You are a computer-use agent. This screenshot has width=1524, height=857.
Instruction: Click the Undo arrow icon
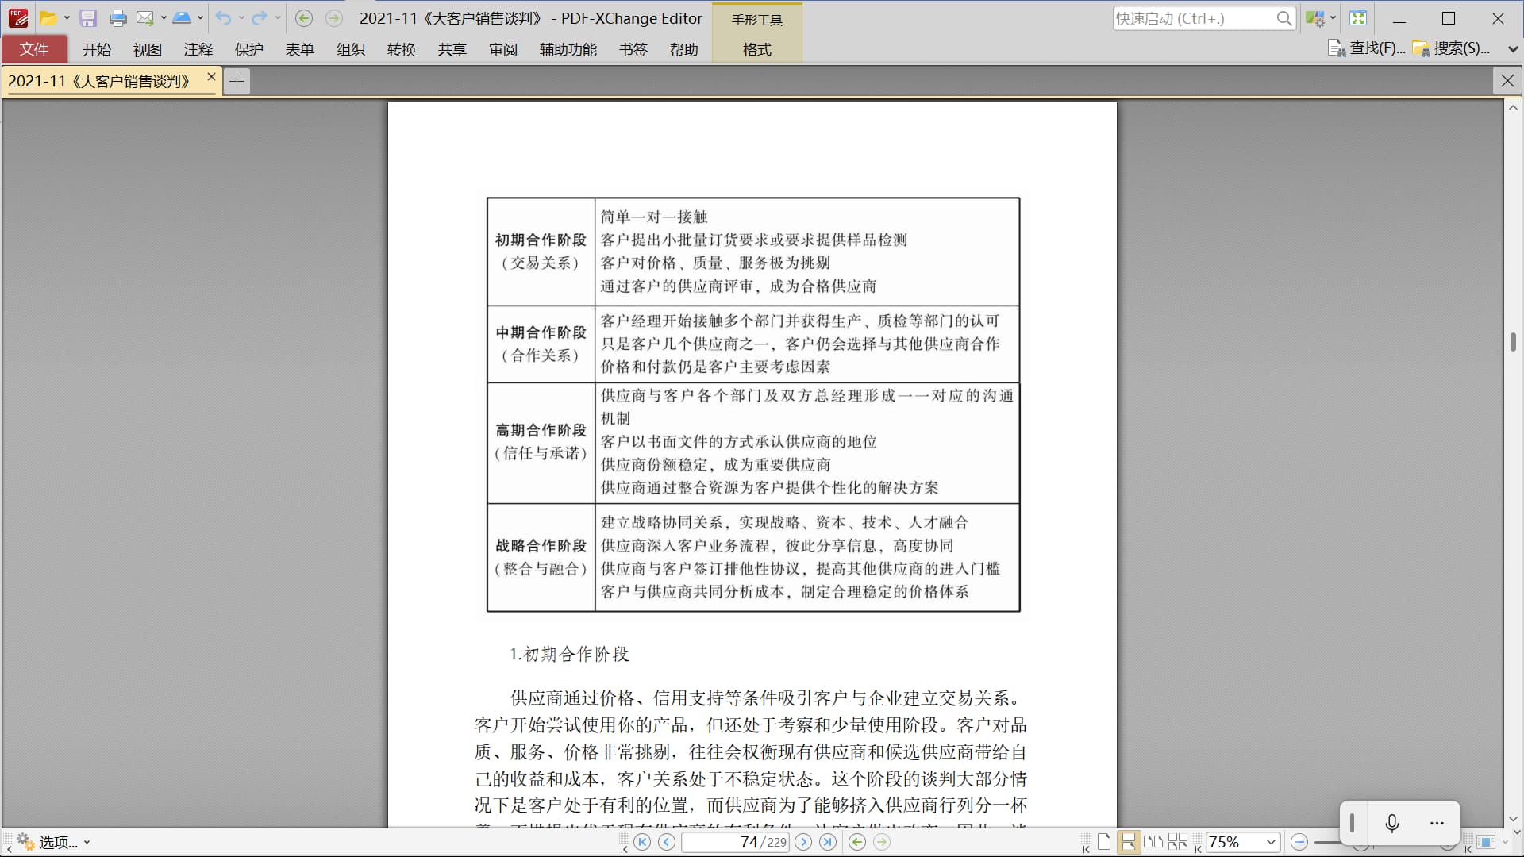(223, 18)
